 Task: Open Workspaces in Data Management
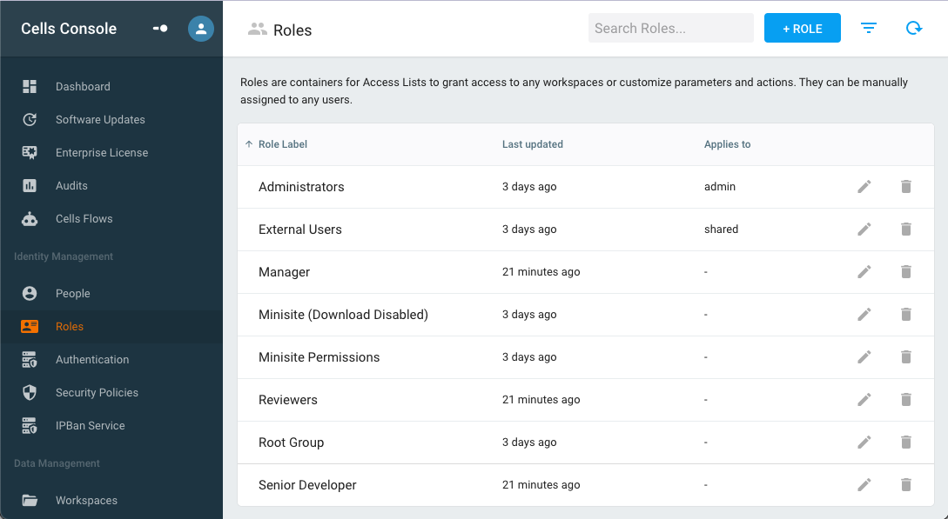pyautogui.click(x=111, y=500)
